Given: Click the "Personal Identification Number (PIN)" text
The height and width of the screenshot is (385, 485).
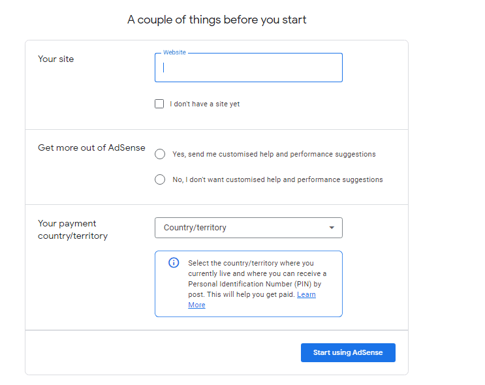Looking at the screenshot, I should coord(249,284).
